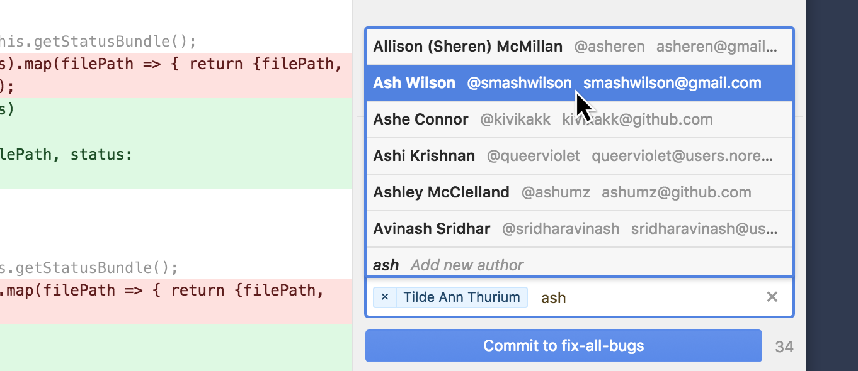Click the second getStatusBundle() code line

tap(176, 268)
